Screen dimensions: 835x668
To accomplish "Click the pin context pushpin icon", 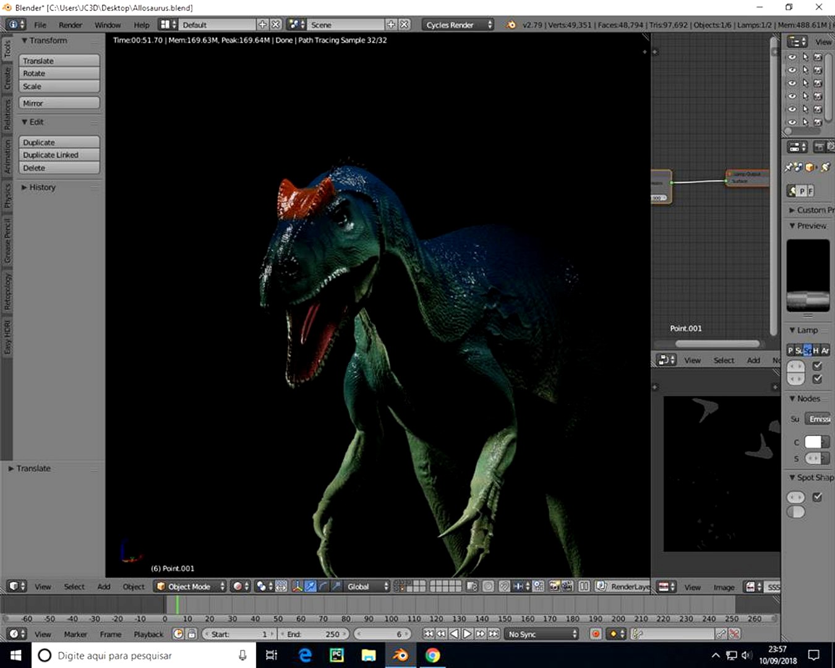I will coord(789,167).
